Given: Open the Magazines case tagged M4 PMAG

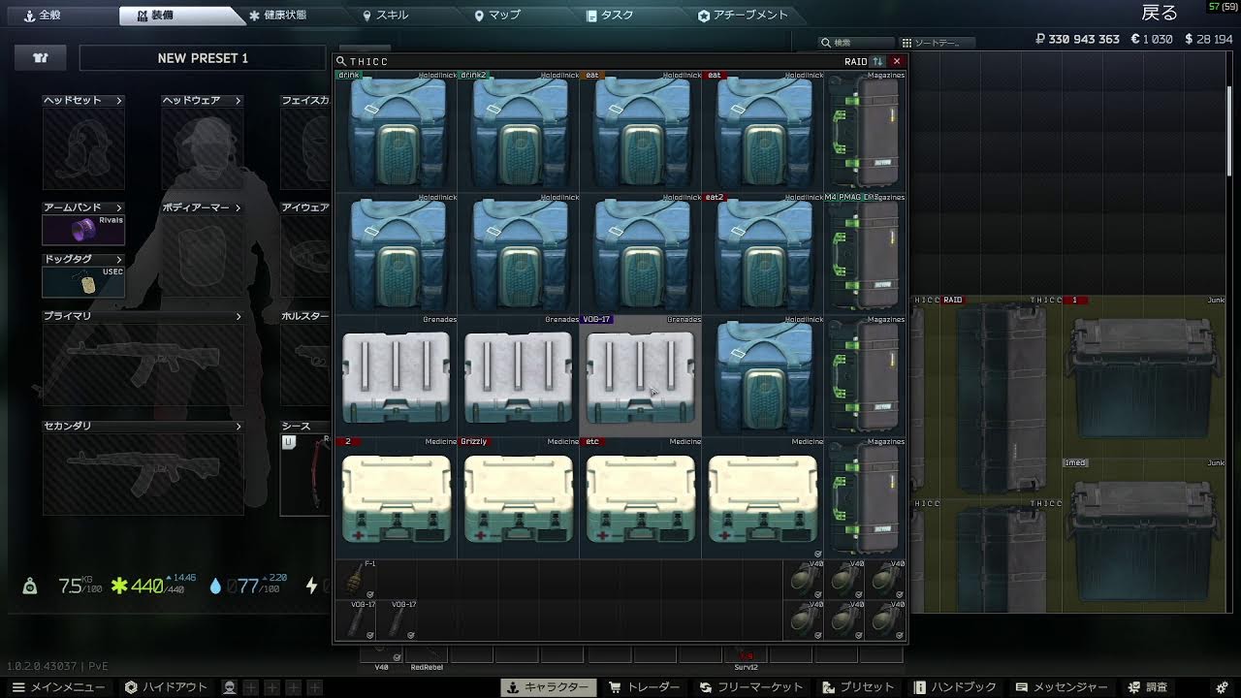Looking at the screenshot, I should click(x=865, y=253).
